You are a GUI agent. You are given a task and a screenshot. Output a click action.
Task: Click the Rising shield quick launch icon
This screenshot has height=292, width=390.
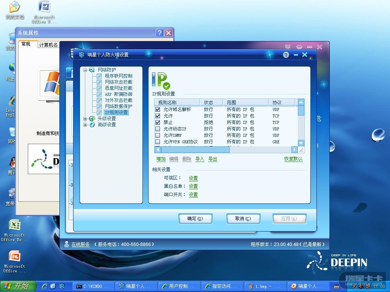[62, 286]
